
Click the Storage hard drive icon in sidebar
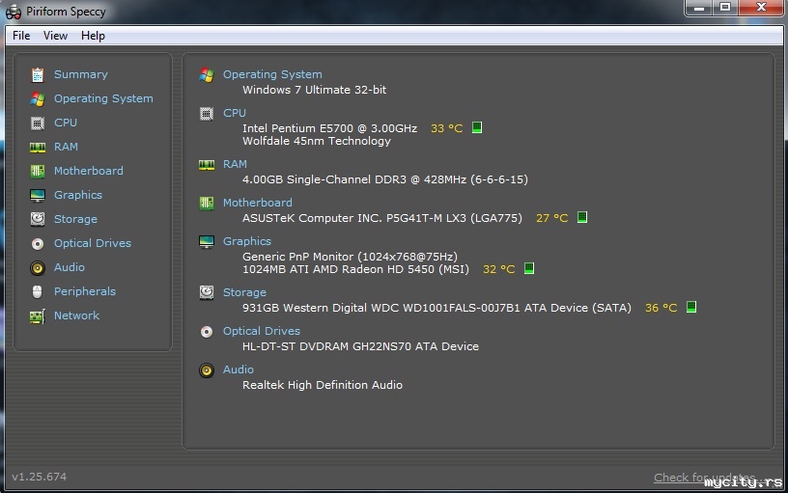tap(38, 219)
